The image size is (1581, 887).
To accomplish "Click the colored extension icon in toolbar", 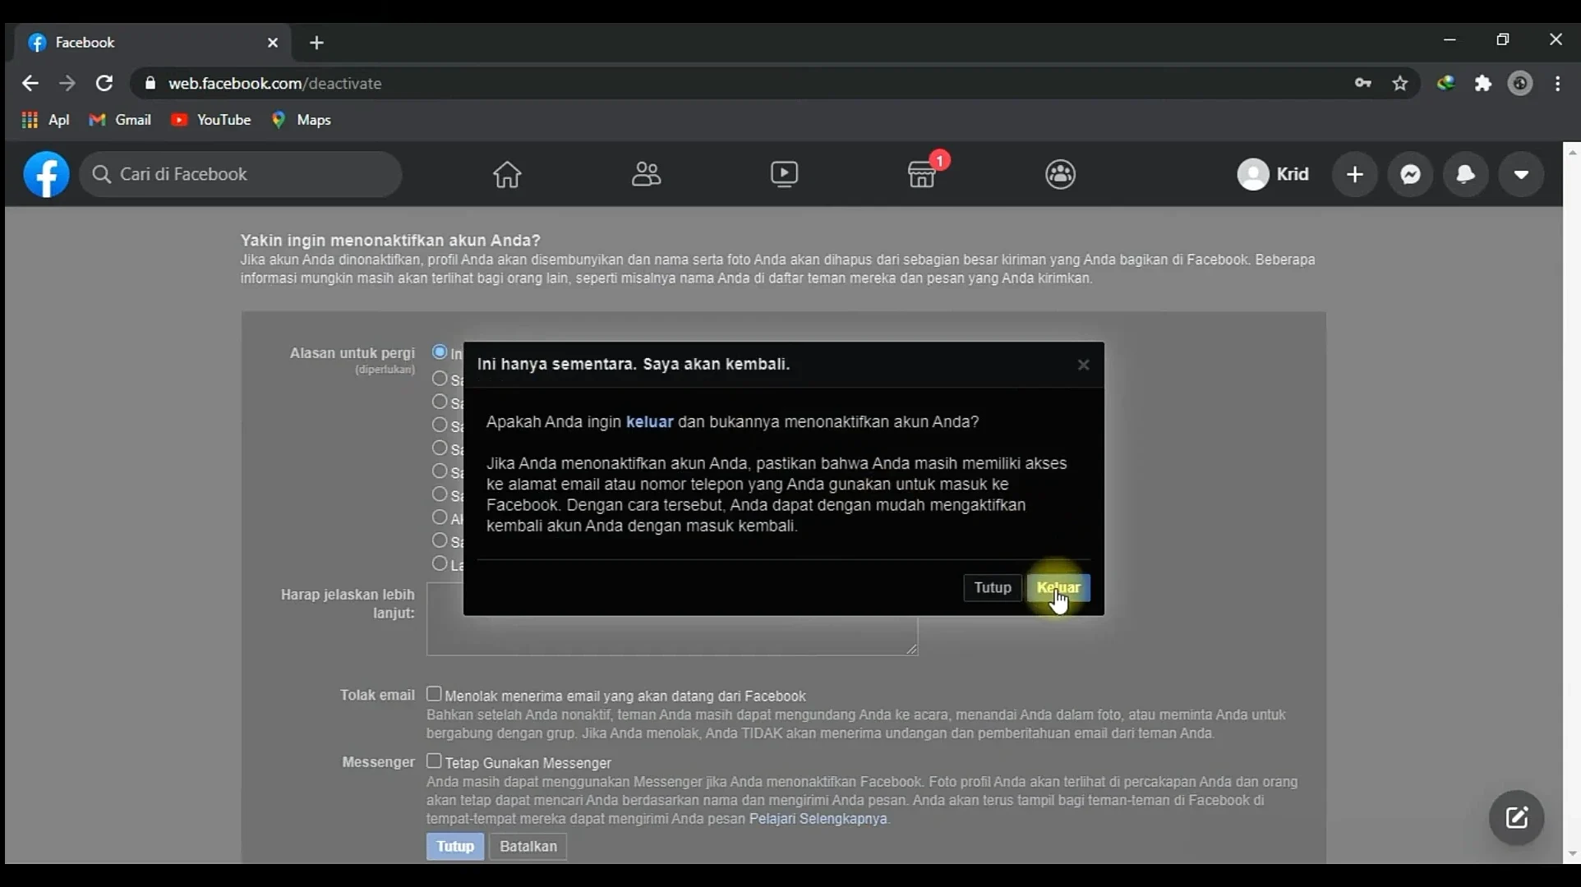I will pyautogui.click(x=1445, y=83).
